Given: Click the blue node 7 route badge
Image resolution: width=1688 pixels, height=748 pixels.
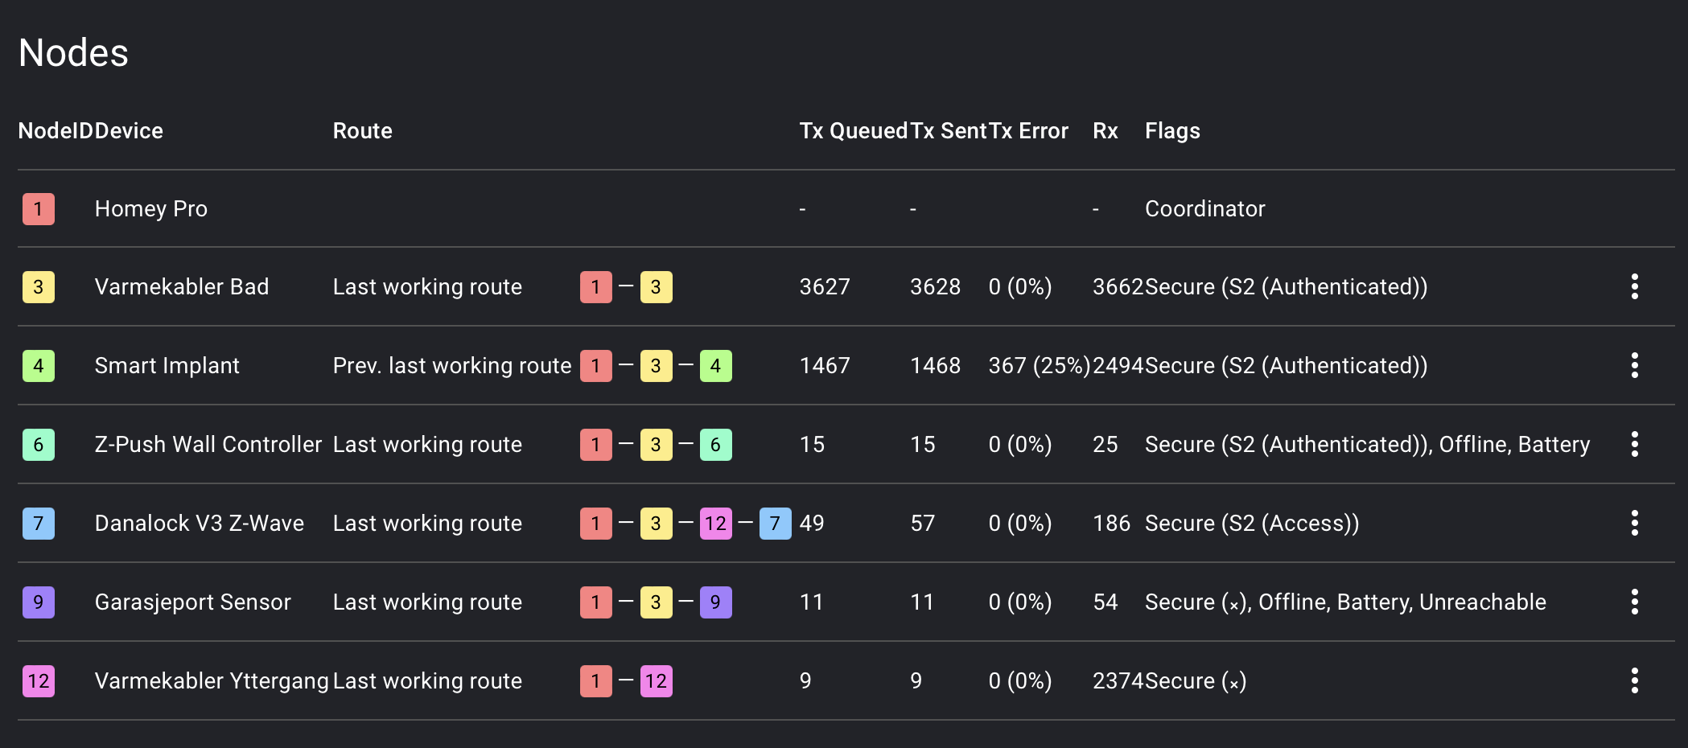Looking at the screenshot, I should 775,524.
